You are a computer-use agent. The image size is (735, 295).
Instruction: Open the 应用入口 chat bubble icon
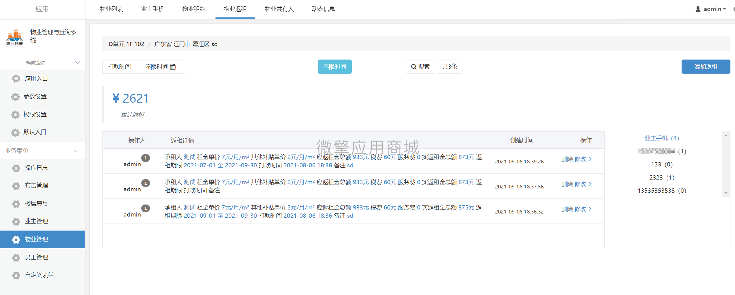[16, 79]
